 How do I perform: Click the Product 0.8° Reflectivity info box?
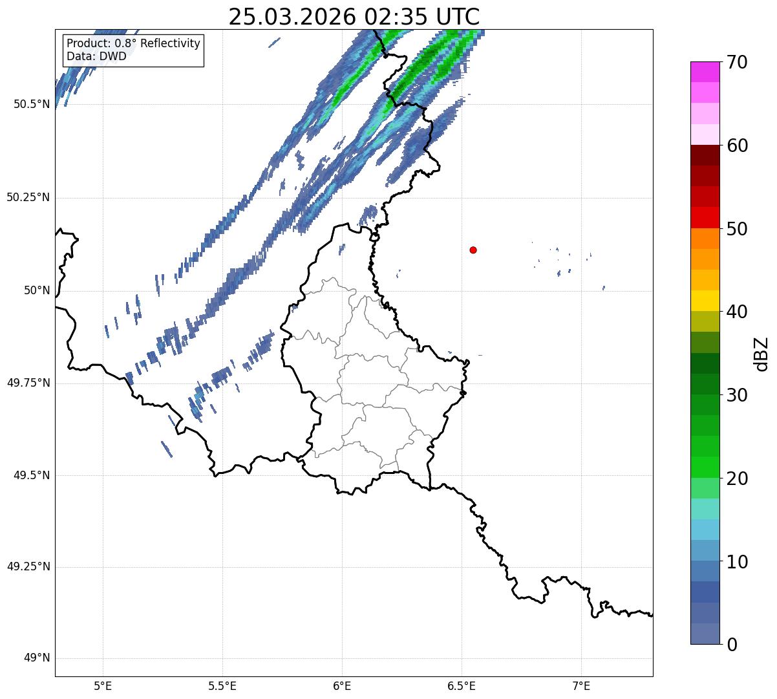(134, 50)
